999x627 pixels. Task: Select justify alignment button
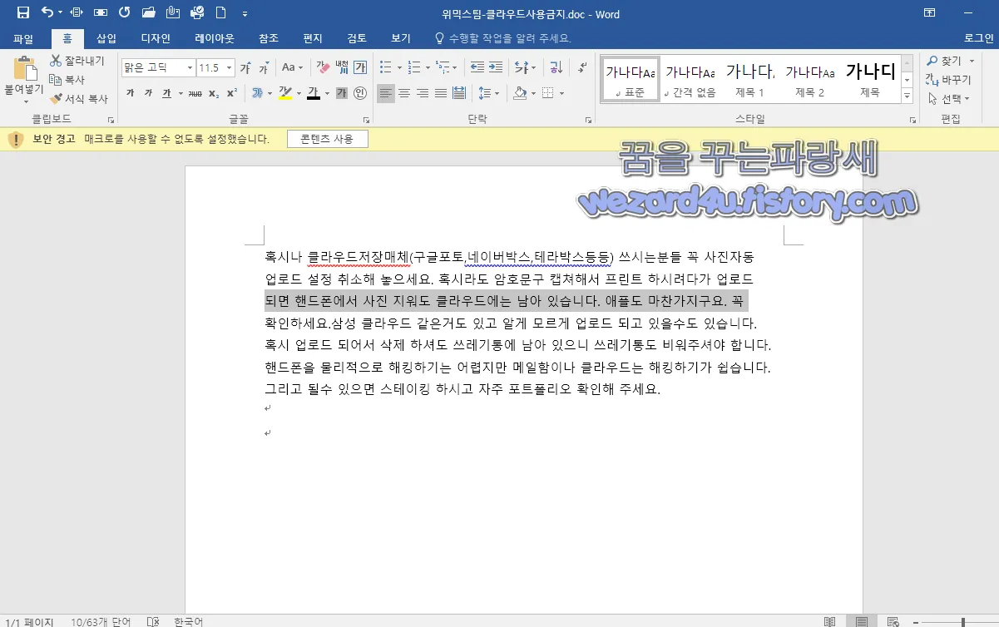441,93
